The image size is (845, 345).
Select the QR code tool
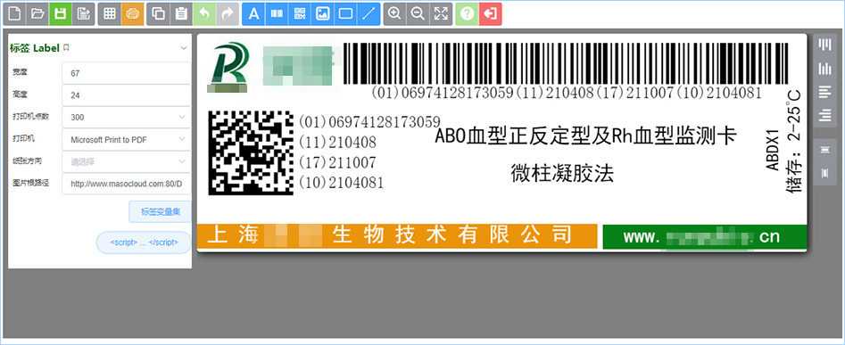[x=300, y=14]
